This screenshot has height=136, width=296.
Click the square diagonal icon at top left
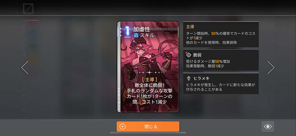(28, 9)
